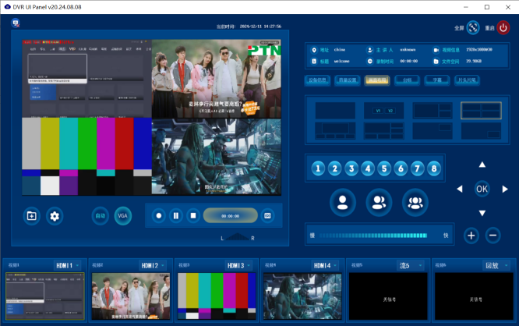Viewport: 519px width, 326px height.
Task: Confirm with the OK button
Action: (482, 189)
